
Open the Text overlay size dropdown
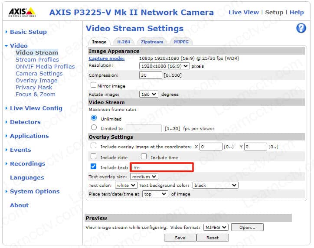pos(144,176)
